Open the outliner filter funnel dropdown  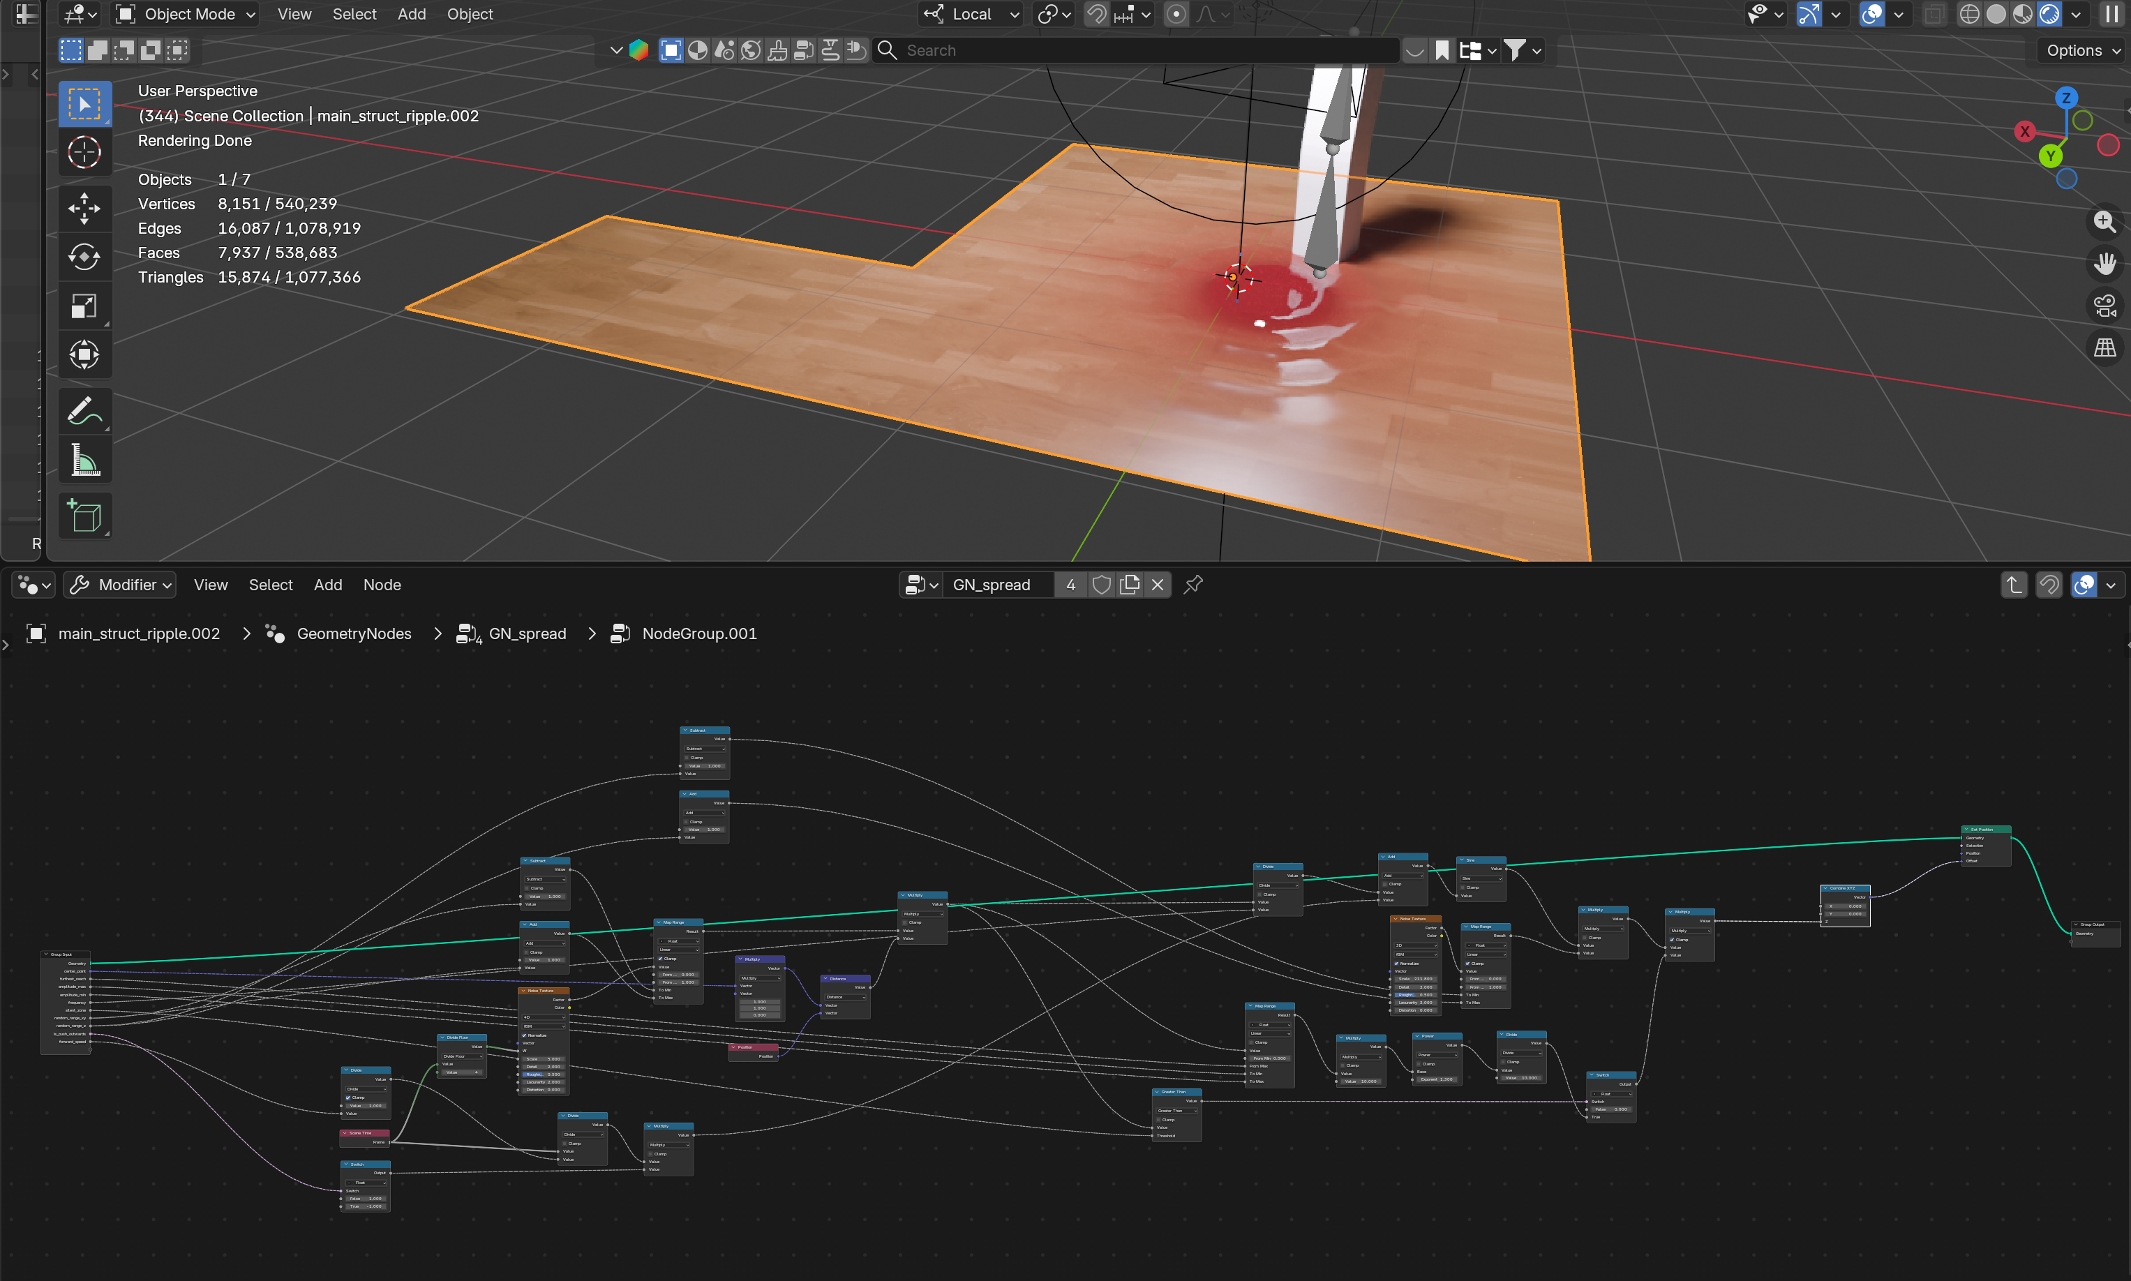click(1522, 50)
